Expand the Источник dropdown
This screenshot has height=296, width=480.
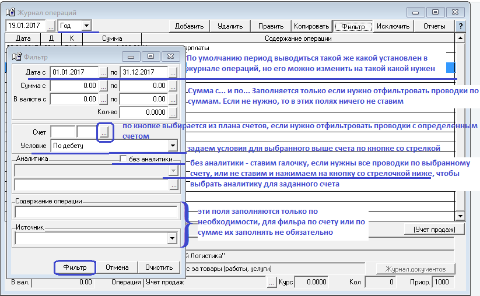pos(173,238)
